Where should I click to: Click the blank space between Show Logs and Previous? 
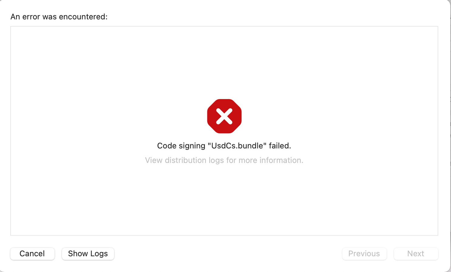(x=228, y=254)
